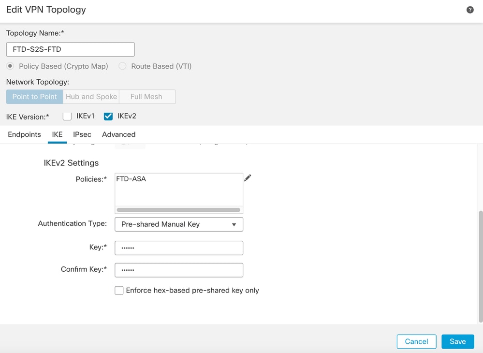Click the Cancel button
The width and height of the screenshot is (483, 353).
tap(416, 341)
